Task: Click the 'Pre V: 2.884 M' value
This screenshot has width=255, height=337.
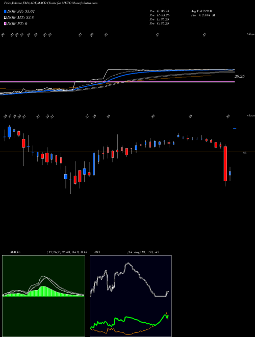Action: pos(203,15)
